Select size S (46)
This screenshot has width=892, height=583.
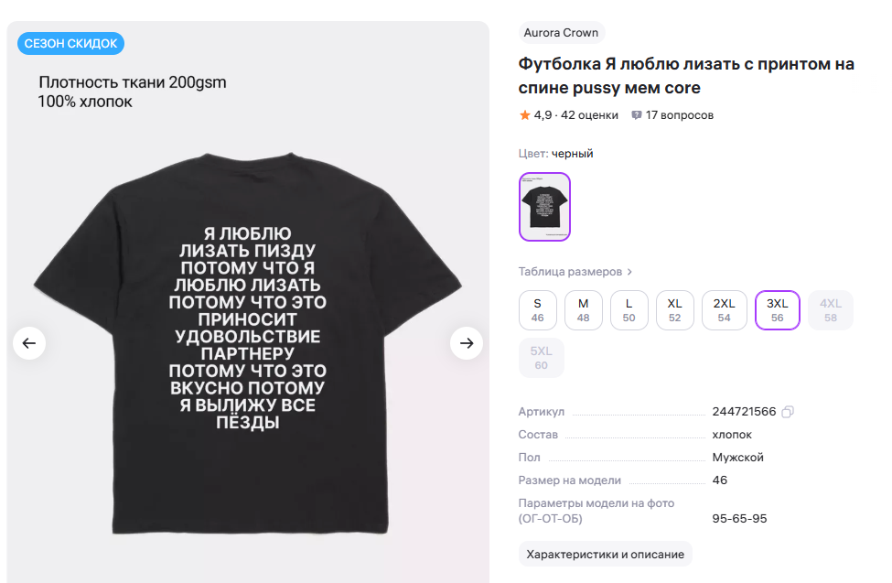(538, 310)
